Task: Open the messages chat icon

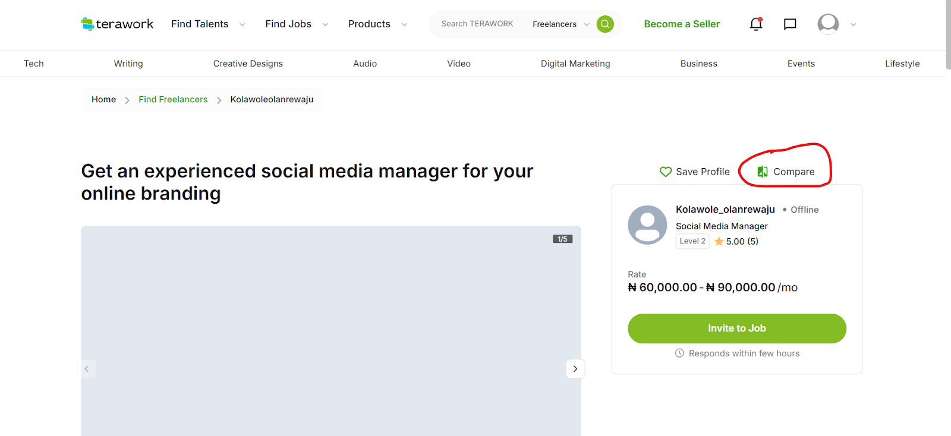Action: (x=790, y=24)
